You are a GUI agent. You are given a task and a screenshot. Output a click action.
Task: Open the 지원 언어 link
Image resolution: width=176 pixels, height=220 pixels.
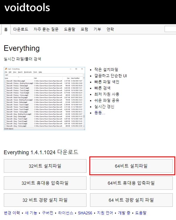(105, 213)
